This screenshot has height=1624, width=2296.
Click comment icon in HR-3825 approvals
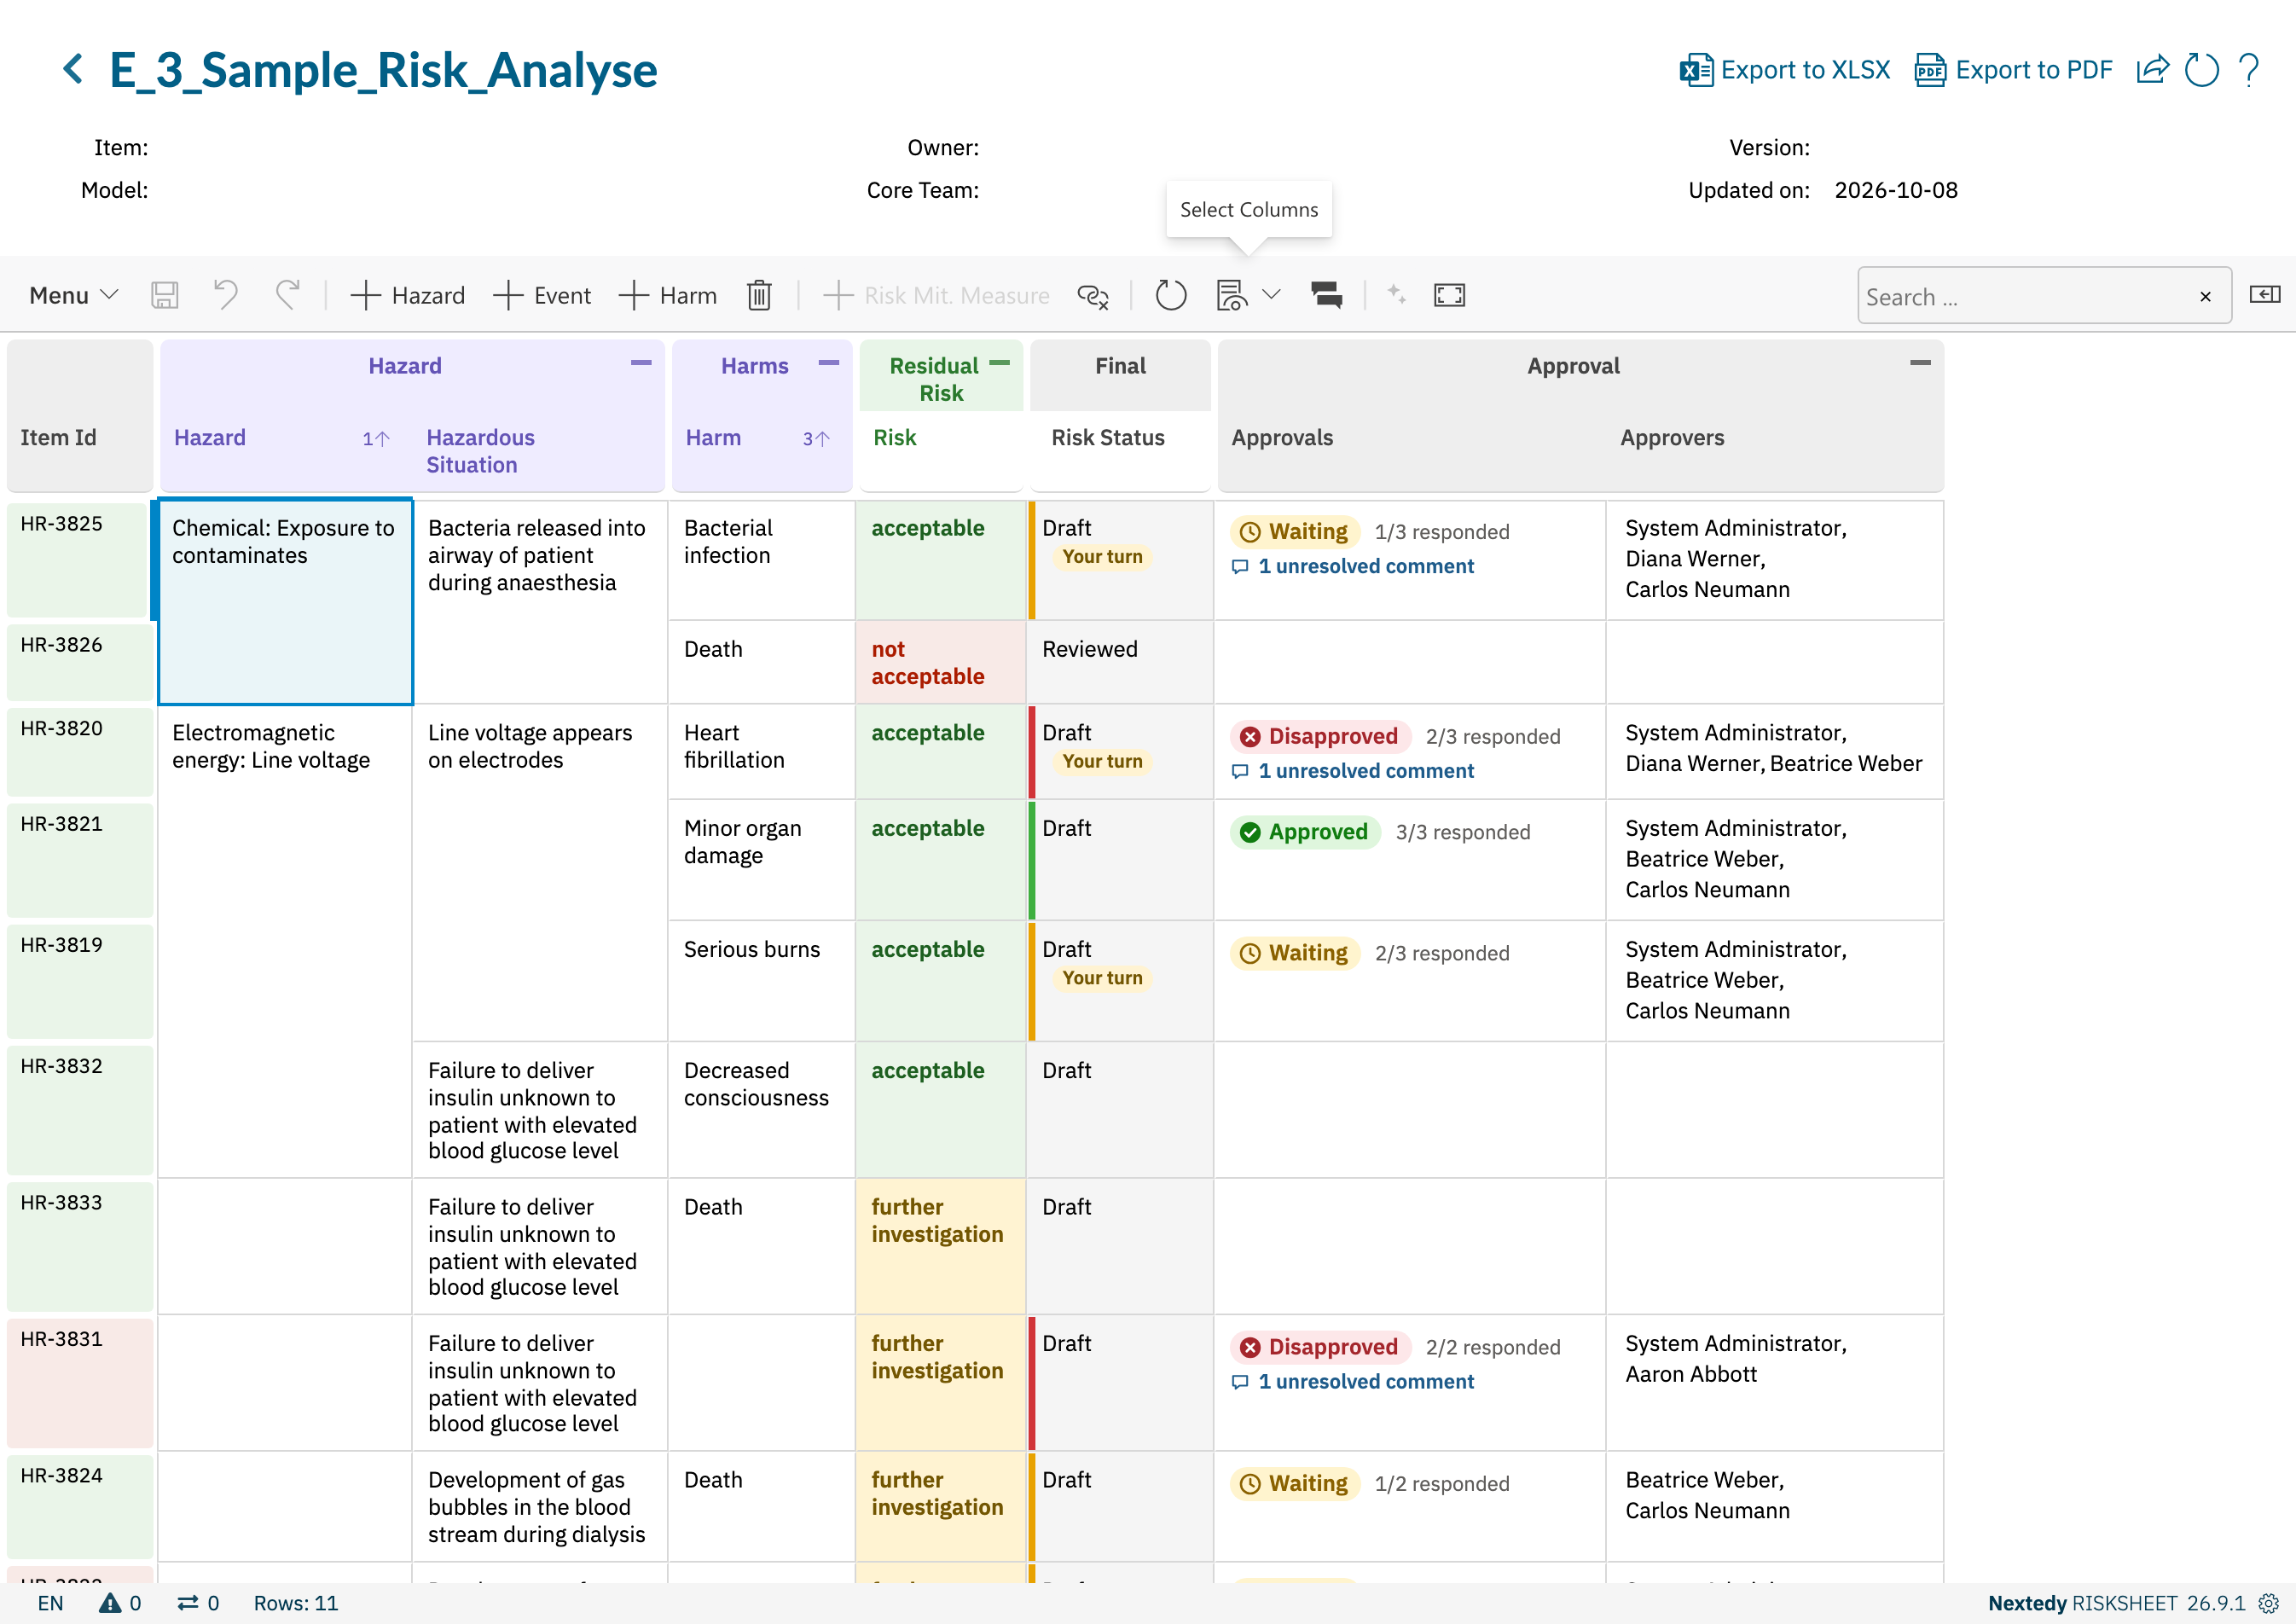1240,567
